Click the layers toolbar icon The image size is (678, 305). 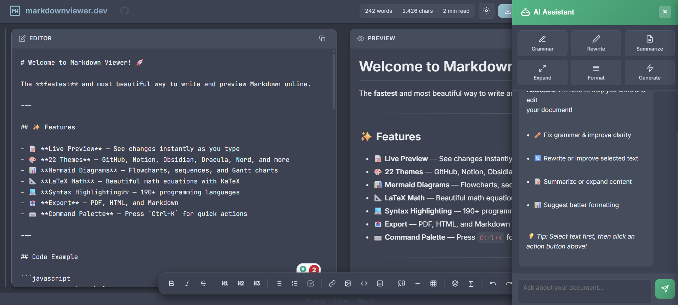(x=455, y=283)
